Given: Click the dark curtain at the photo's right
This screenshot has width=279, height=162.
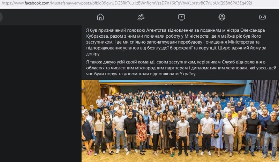Looking at the screenshot, I should point(265,92).
